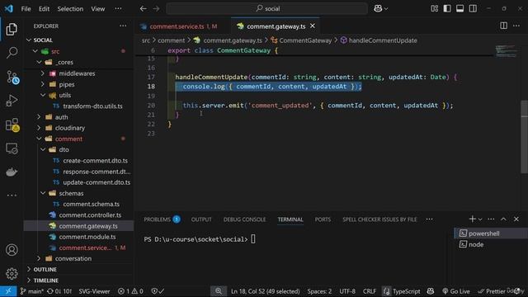Open update-comment.dto.ts file
528x297 pixels.
coord(79,182)
